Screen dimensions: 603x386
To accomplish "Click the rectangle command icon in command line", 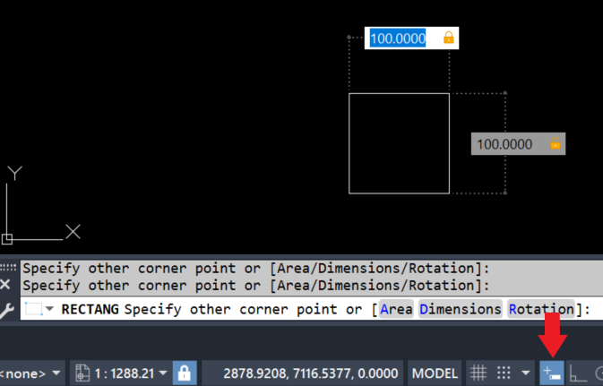I will point(34,309).
